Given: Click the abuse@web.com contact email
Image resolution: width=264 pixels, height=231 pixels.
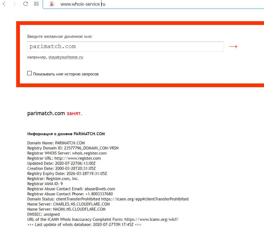Looking at the screenshot, I should pos(100,189).
